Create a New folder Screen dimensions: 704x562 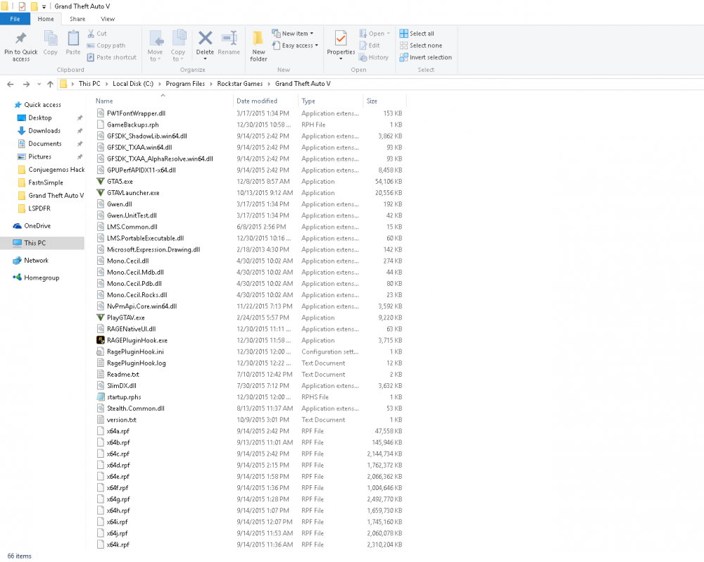pyautogui.click(x=258, y=46)
